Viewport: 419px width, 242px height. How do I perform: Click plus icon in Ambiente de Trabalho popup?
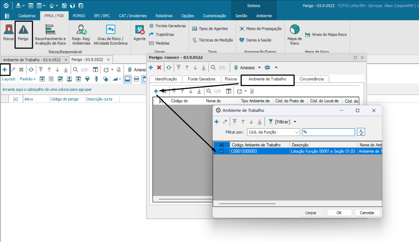coord(216,122)
